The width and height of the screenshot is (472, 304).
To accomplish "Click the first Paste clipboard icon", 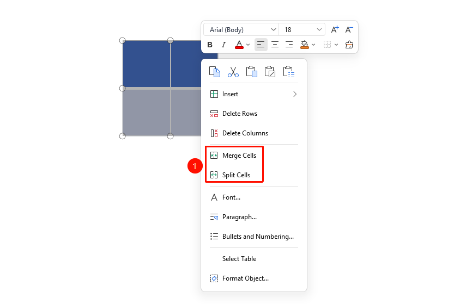I will tap(252, 72).
